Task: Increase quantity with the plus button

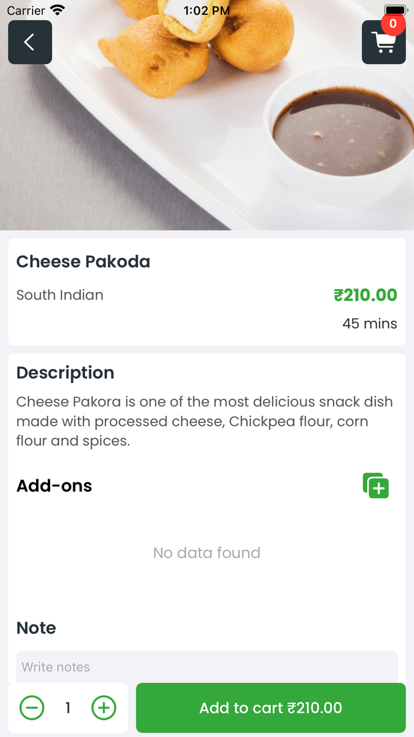Action: click(x=103, y=707)
